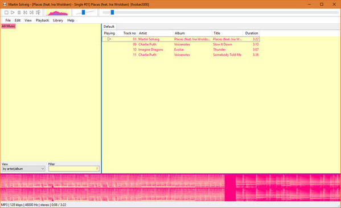Image resolution: width=341 pixels, height=208 pixels.
Task: Click the Stop playback button
Action: [x=6, y=13]
